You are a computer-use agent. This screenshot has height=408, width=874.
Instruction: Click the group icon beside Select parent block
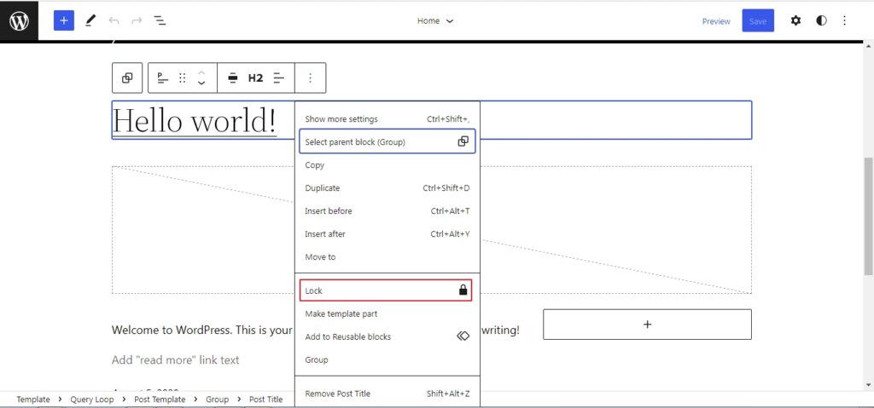[x=463, y=142]
